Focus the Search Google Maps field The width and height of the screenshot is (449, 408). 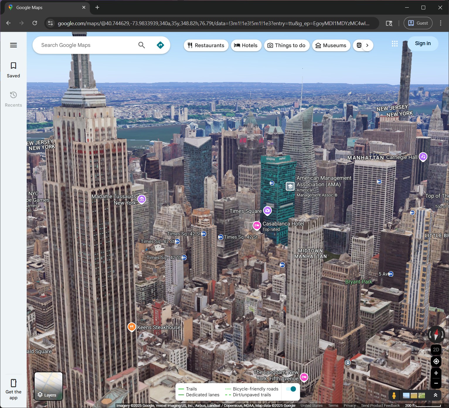click(88, 45)
